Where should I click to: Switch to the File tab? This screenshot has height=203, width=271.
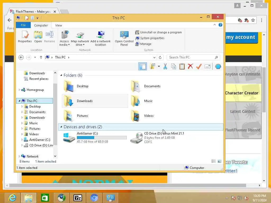click(23, 25)
